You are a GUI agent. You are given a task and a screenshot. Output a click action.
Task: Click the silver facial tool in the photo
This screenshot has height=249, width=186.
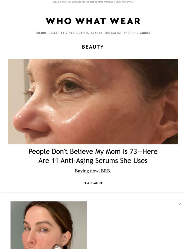click(x=57, y=247)
